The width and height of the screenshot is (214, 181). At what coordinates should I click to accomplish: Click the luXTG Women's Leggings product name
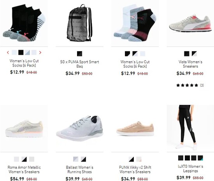[190, 169]
